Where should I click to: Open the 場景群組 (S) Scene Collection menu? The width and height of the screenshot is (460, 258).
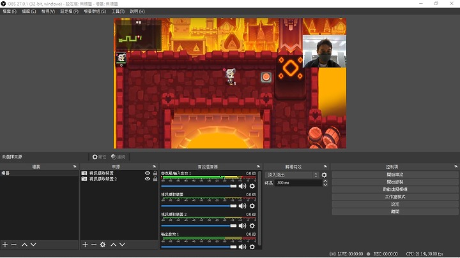[95, 11]
